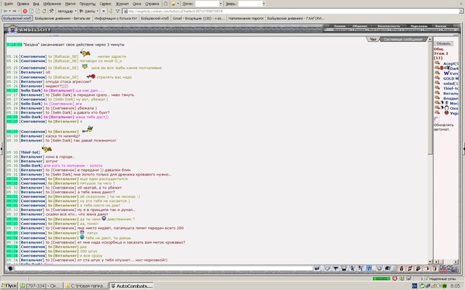Click the Enter send-message icon beside chat input
This screenshot has height=290, width=465.
[x=317, y=268]
